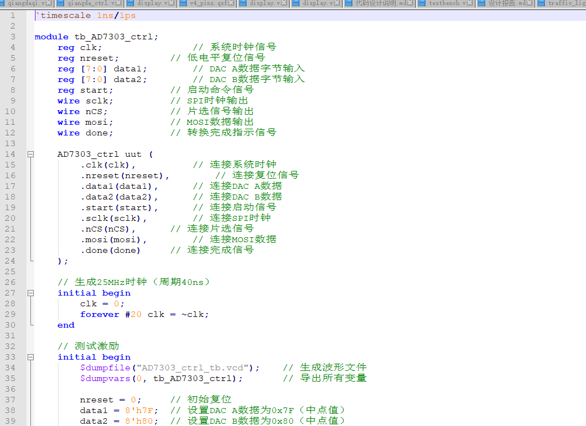
Task: Close the 代码设计说明.md tab
Action: pos(410,3)
